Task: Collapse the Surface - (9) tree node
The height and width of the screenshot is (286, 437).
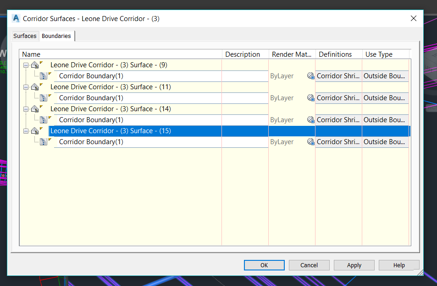Action: 26,65
